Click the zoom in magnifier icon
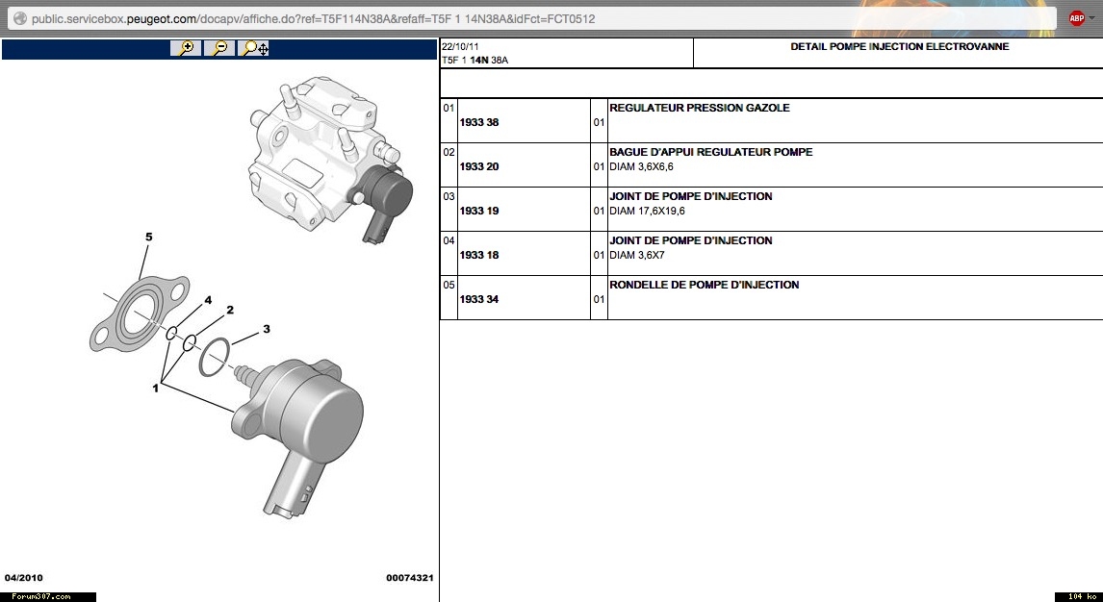This screenshot has height=602, width=1103. click(187, 48)
